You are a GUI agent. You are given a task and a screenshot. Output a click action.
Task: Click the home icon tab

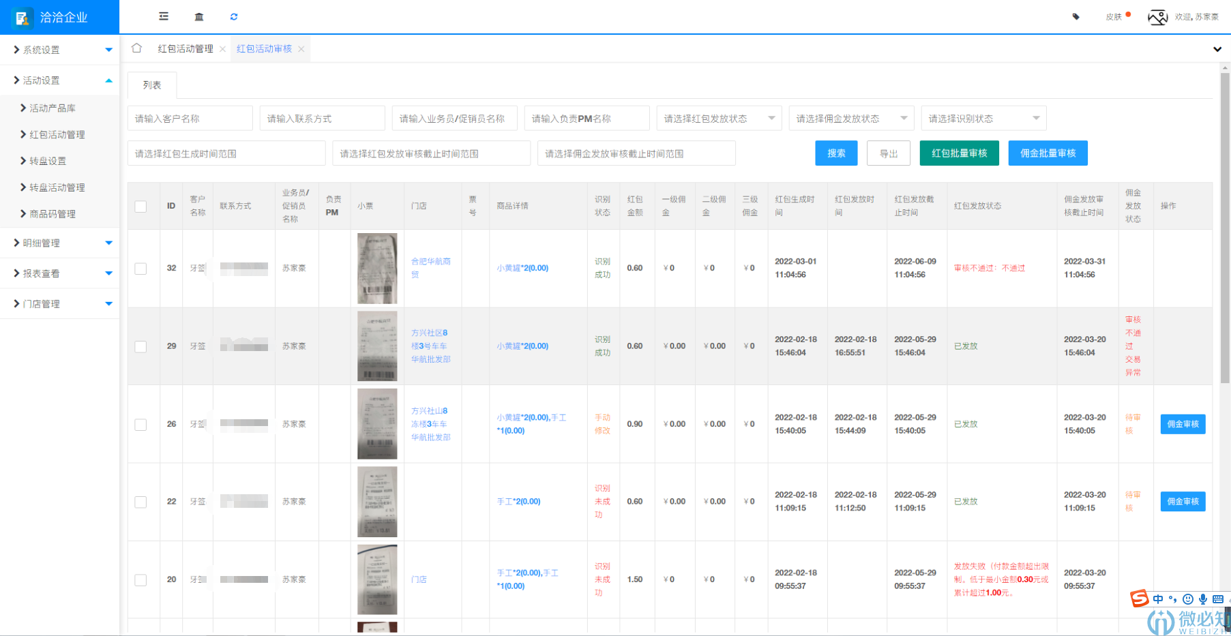[x=136, y=48]
